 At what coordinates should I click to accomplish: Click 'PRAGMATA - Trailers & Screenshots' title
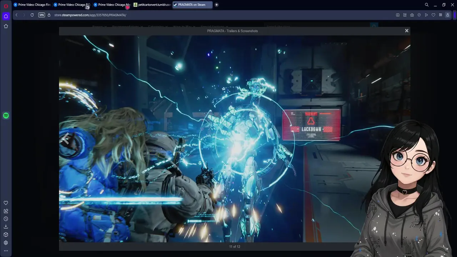click(x=232, y=31)
